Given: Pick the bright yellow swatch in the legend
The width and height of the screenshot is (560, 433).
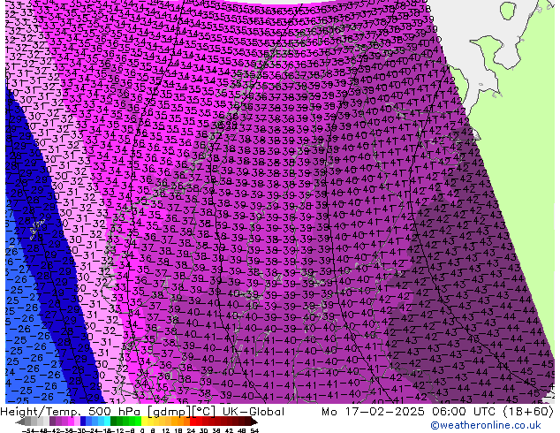Looking at the screenshot, I should point(144,422).
